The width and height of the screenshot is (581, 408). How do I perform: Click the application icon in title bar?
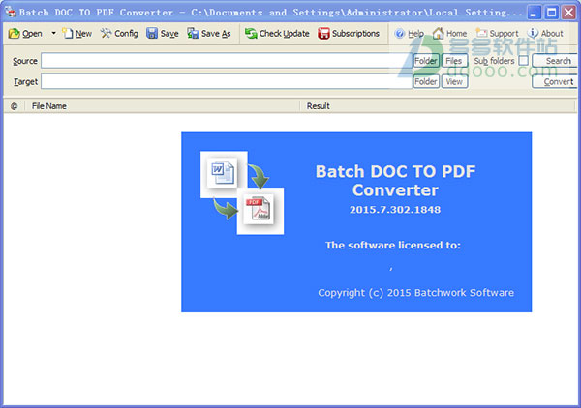pyautogui.click(x=11, y=12)
